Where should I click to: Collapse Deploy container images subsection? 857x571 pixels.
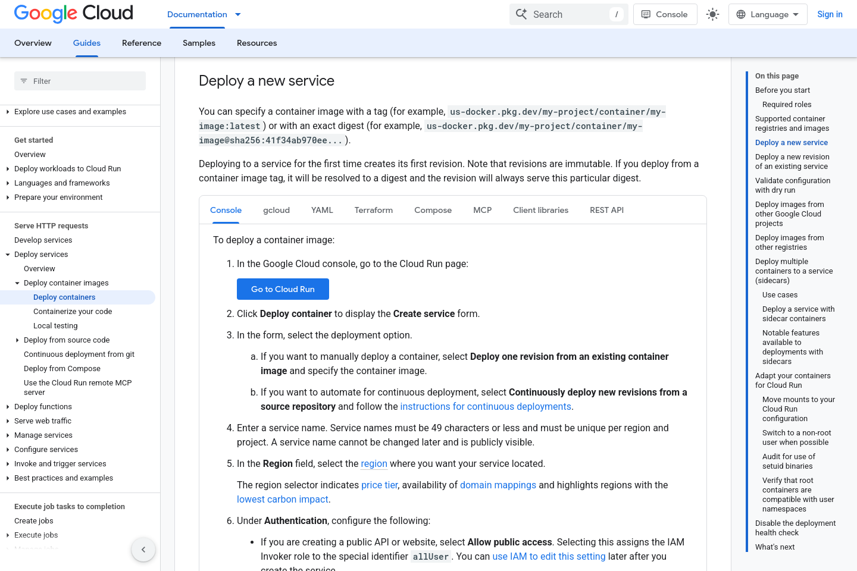17,283
